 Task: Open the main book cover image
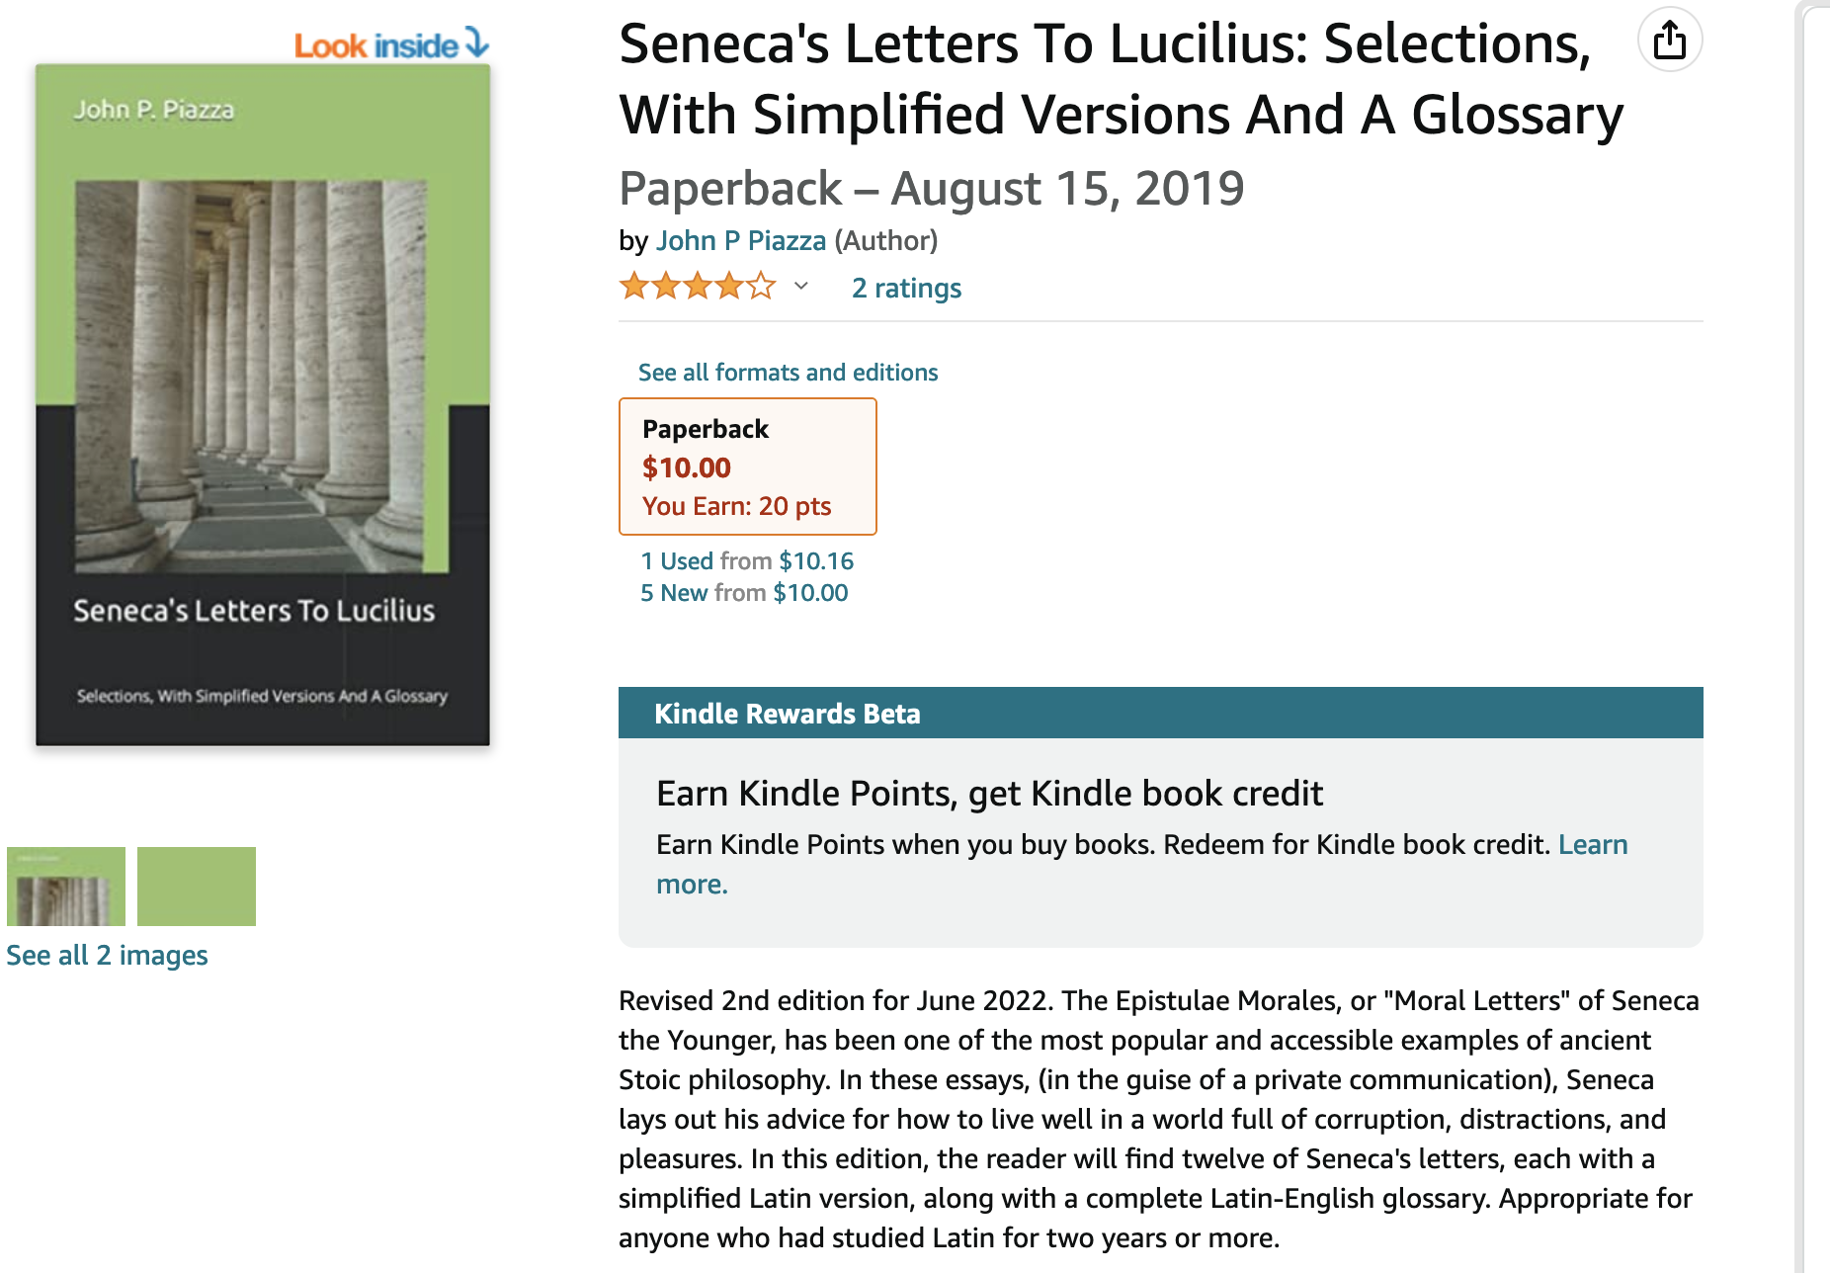pyautogui.click(x=263, y=405)
